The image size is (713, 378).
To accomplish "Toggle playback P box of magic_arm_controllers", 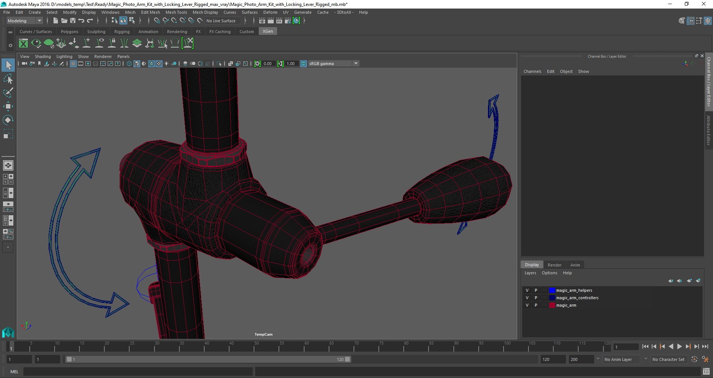I will tap(535, 298).
